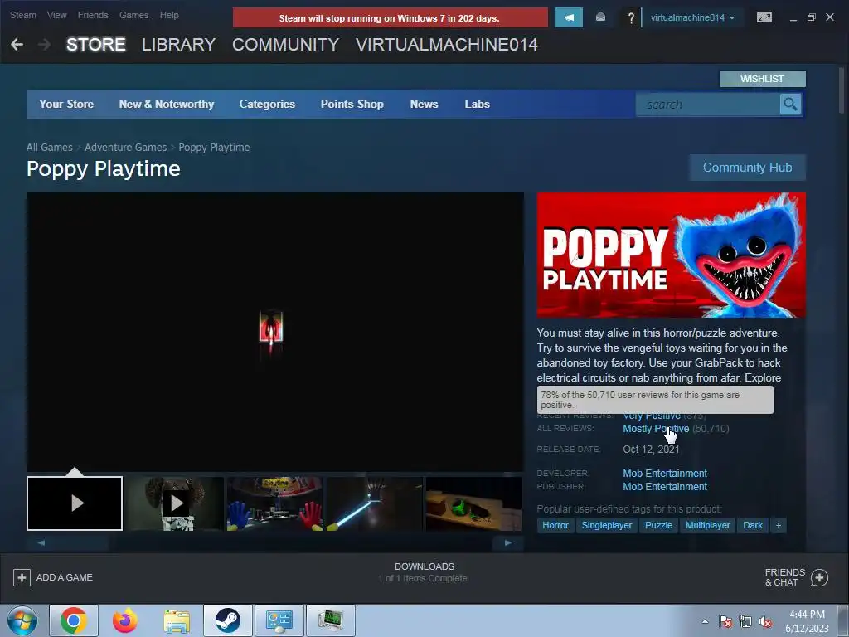Viewport: 849px width, 637px height.
Task: Show hidden tray icons arrow
Action: point(705,621)
